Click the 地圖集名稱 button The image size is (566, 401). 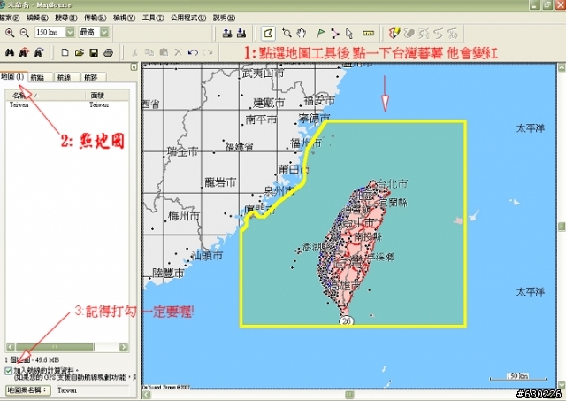pos(27,390)
